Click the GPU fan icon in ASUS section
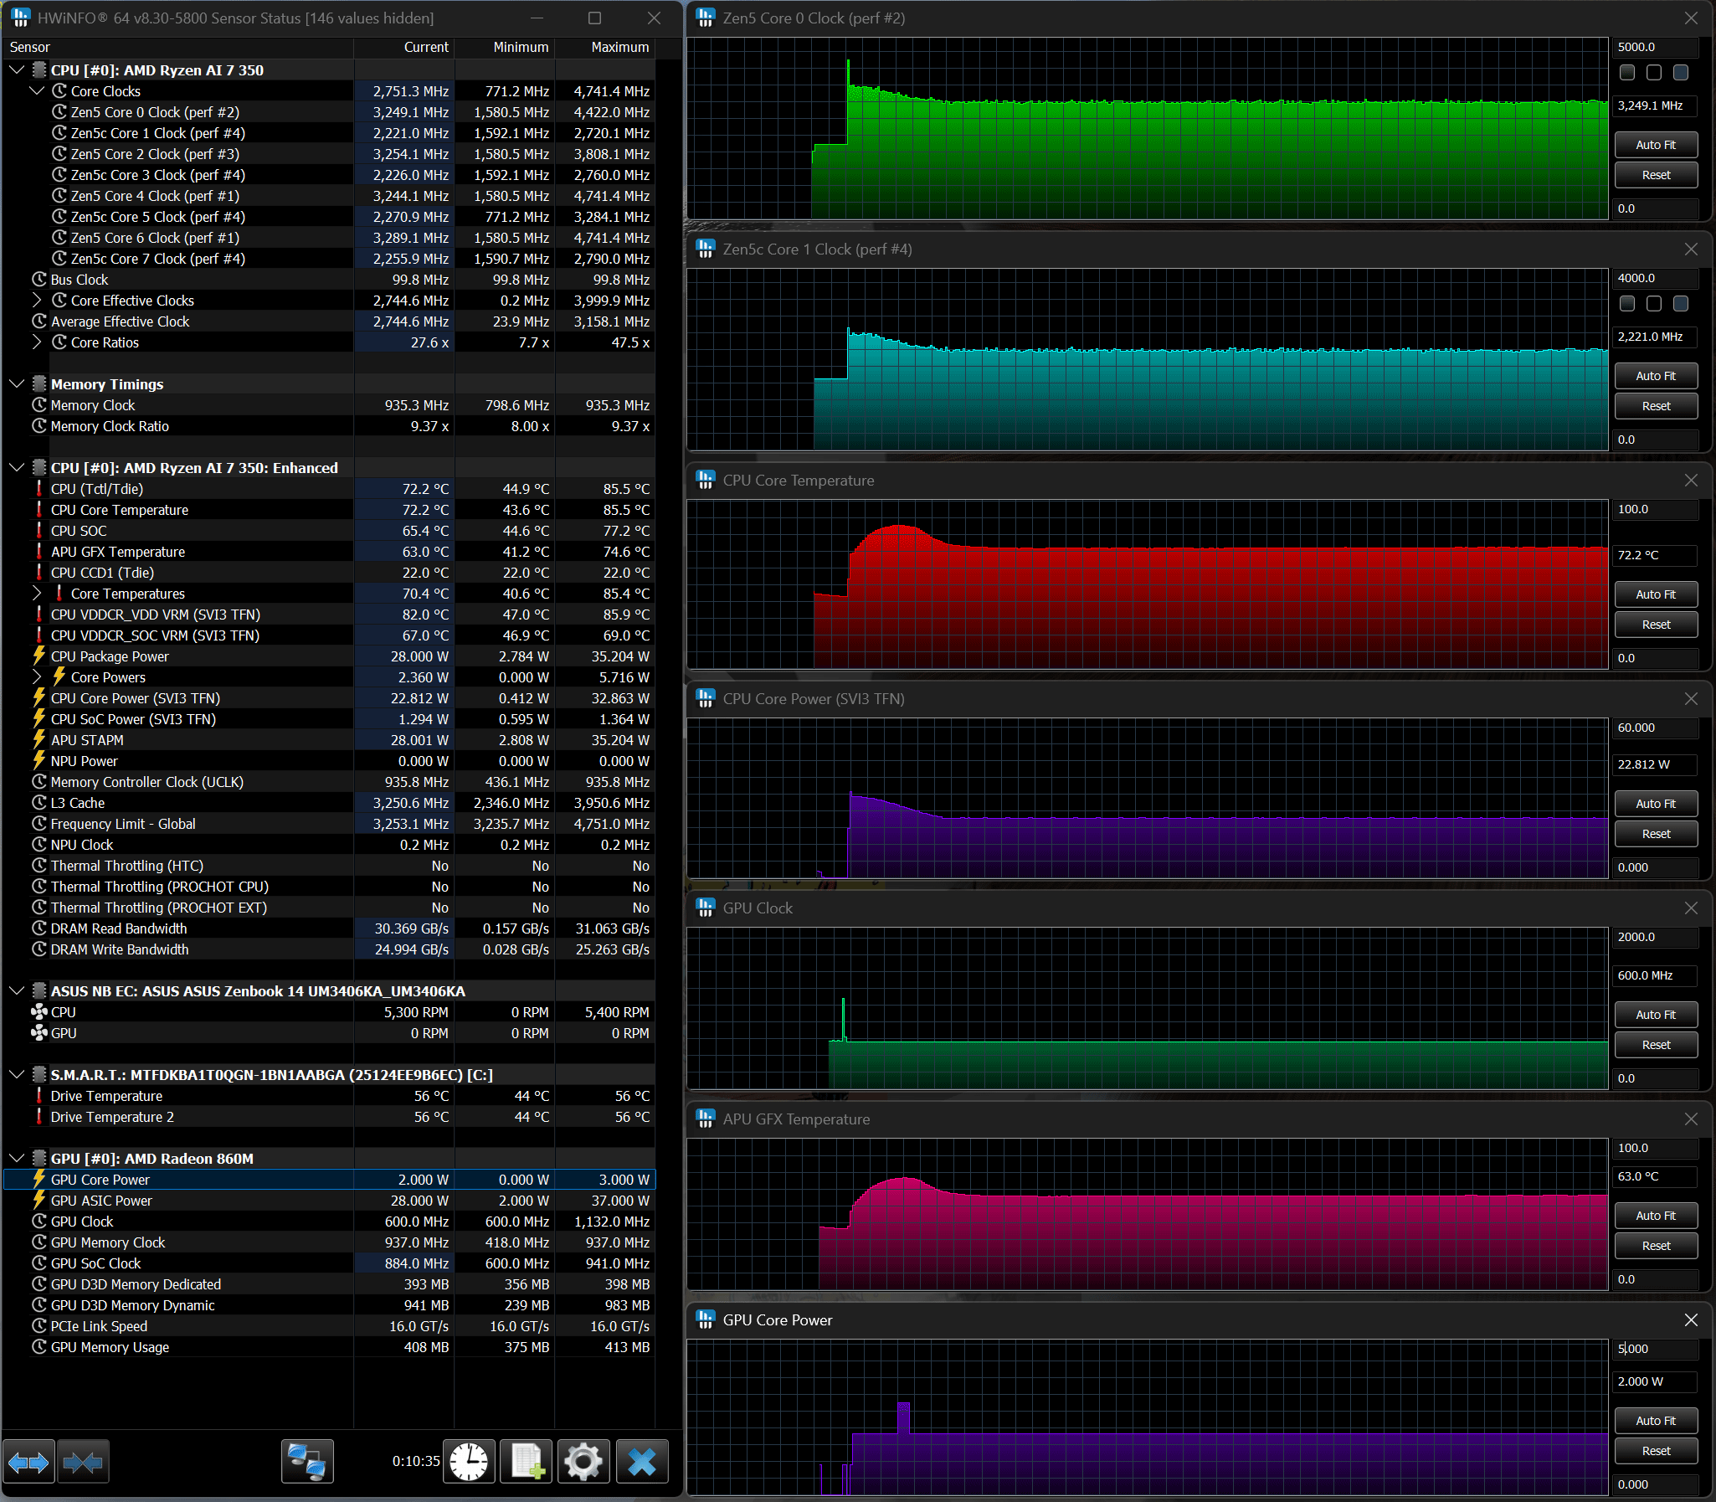This screenshot has height=1502, width=1716. point(39,1032)
